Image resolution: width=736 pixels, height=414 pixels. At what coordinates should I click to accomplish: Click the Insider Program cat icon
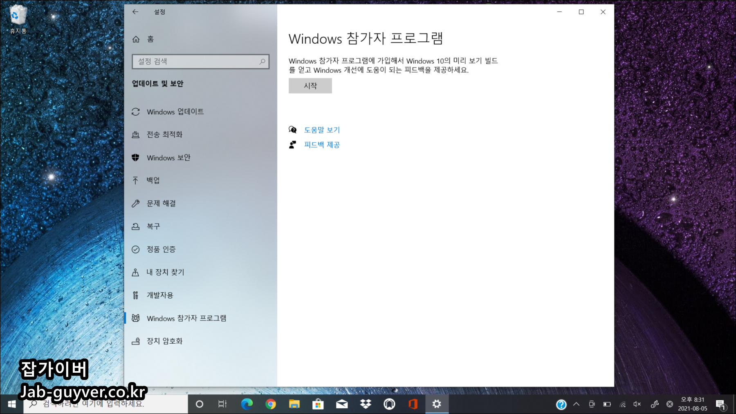click(136, 318)
